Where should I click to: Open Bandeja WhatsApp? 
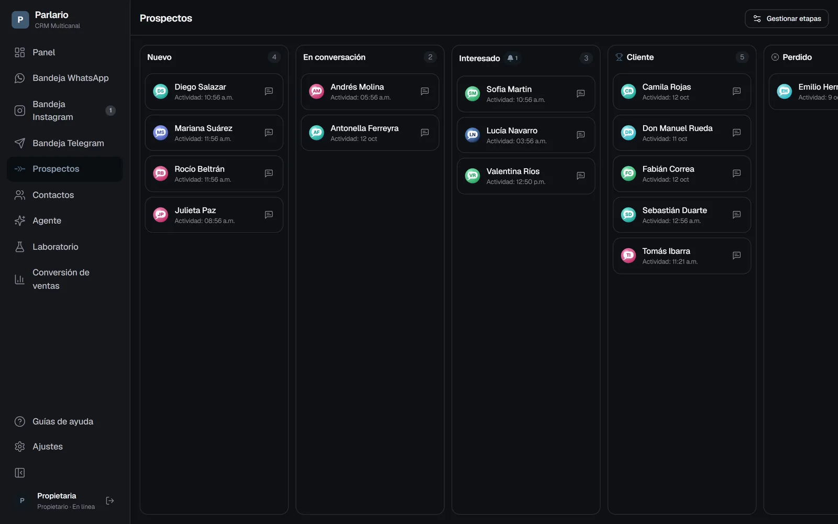click(x=65, y=78)
